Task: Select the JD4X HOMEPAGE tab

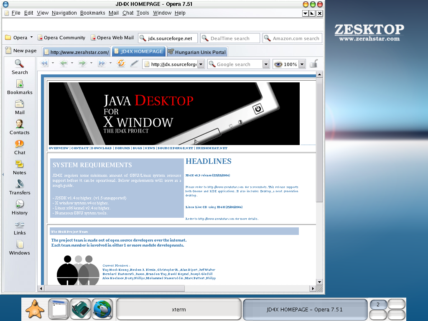Action: pyautogui.click(x=139, y=51)
